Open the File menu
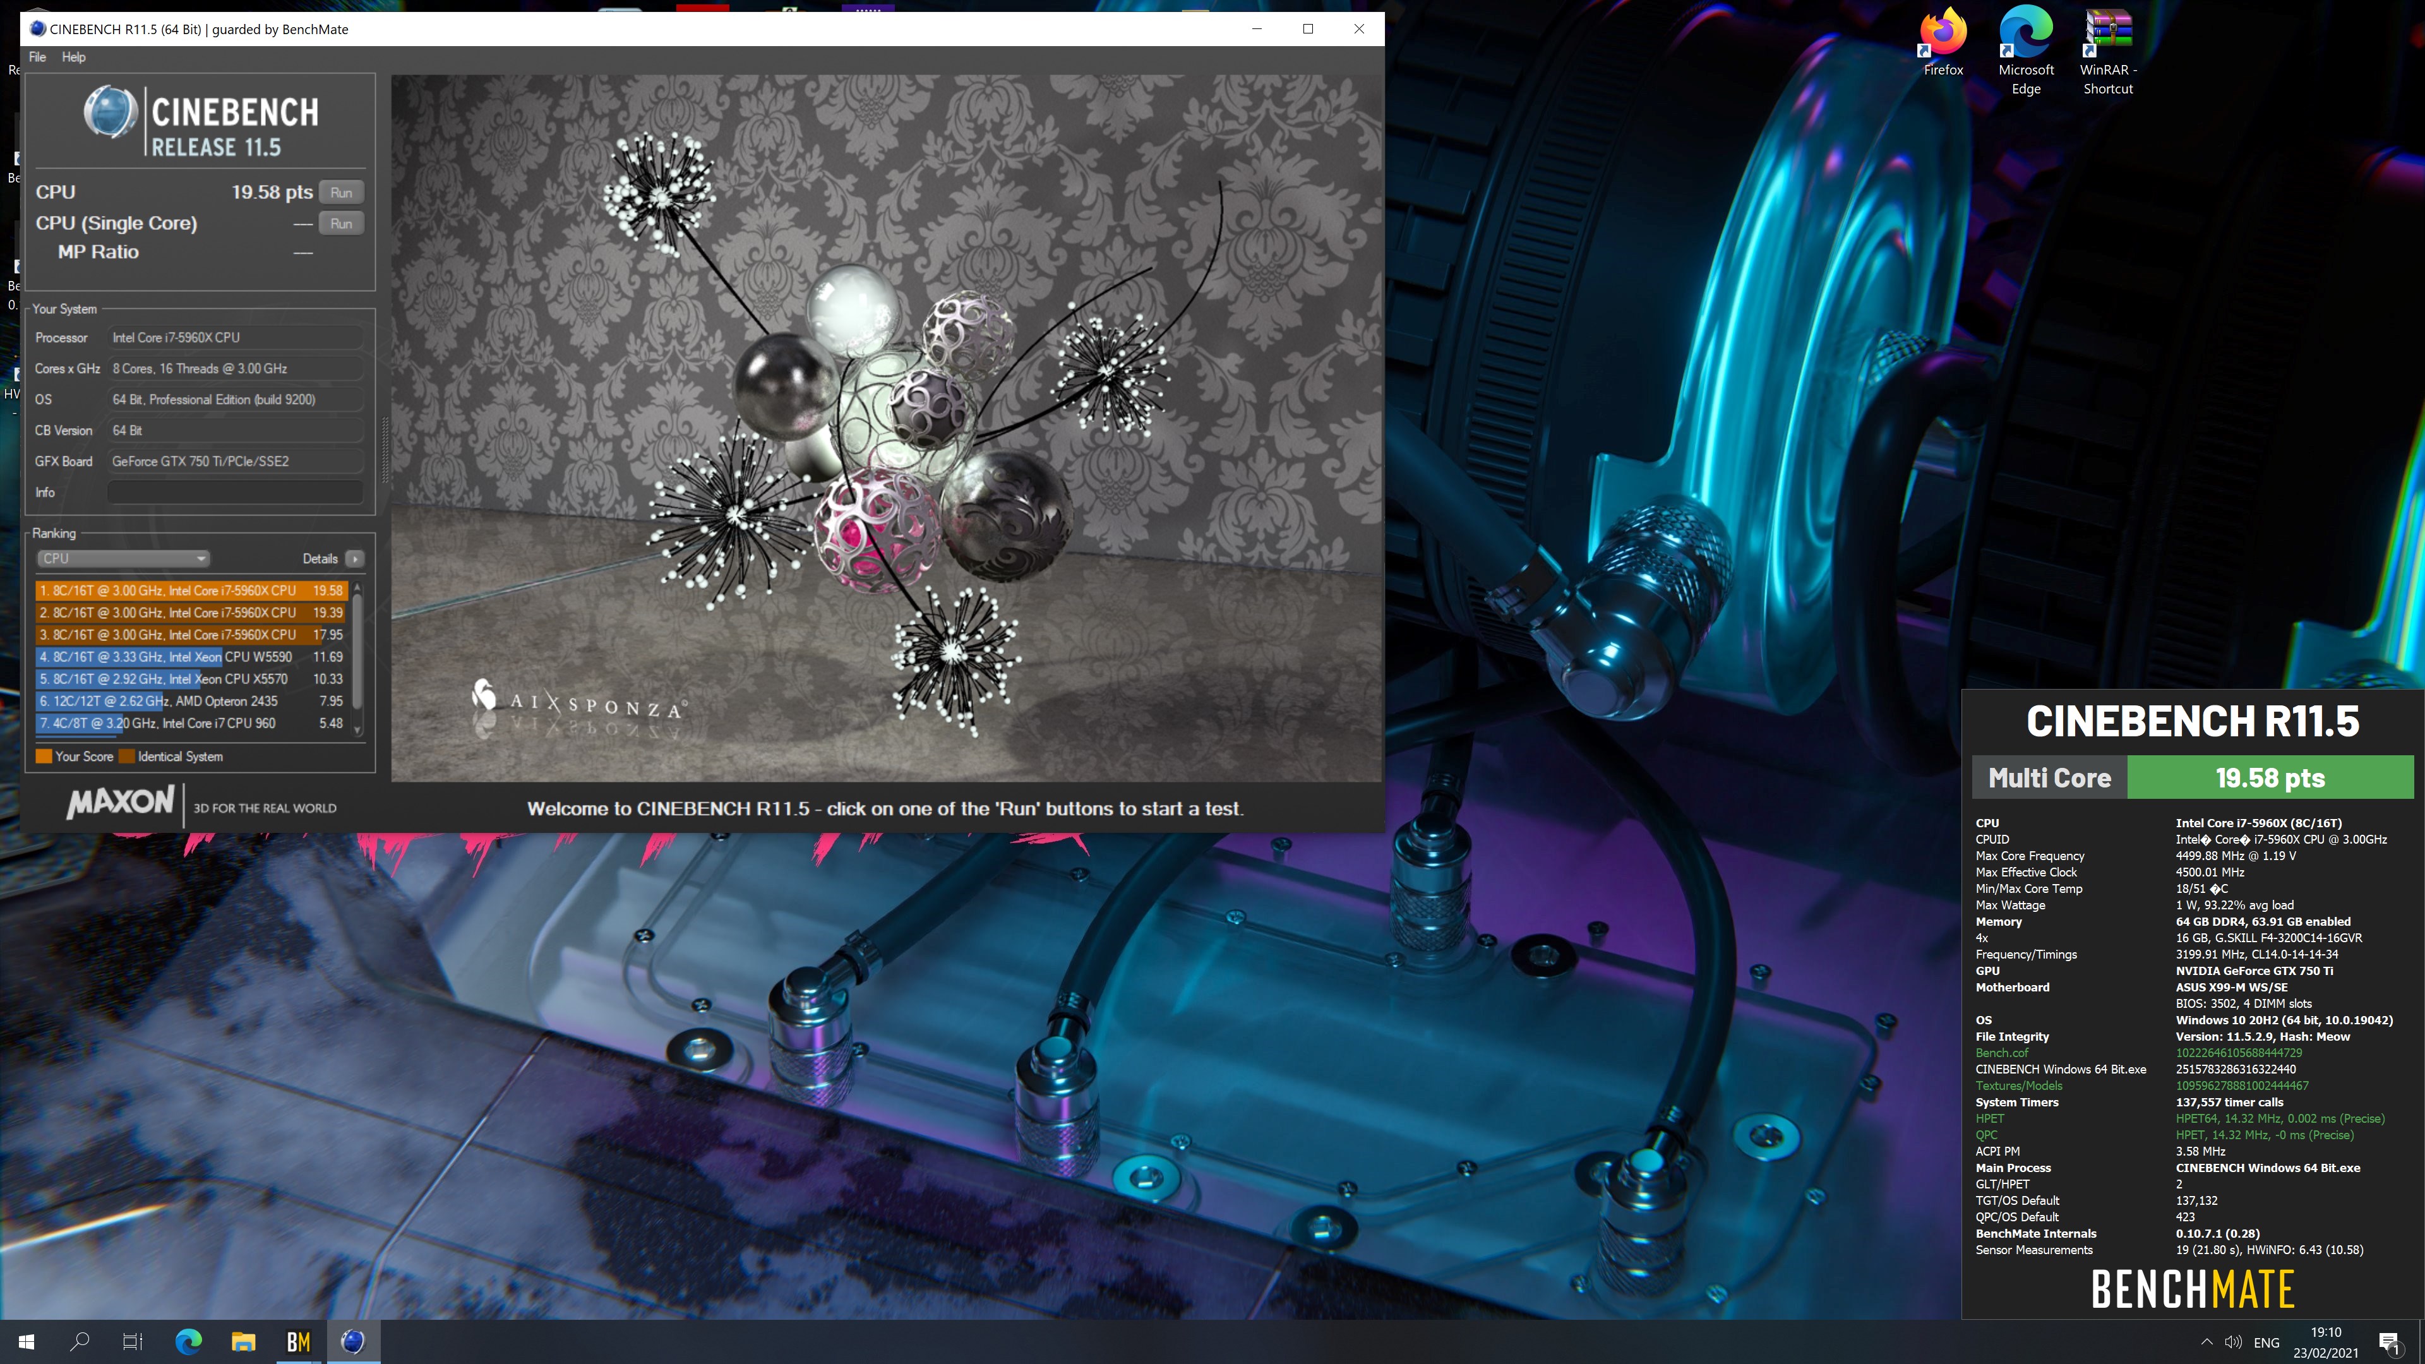This screenshot has width=2425, height=1364. [x=38, y=56]
